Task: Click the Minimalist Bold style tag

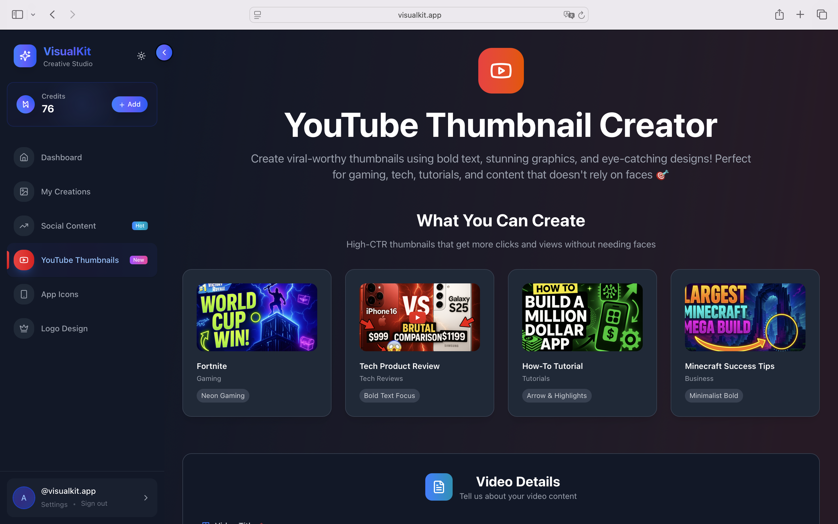Action: (714, 396)
